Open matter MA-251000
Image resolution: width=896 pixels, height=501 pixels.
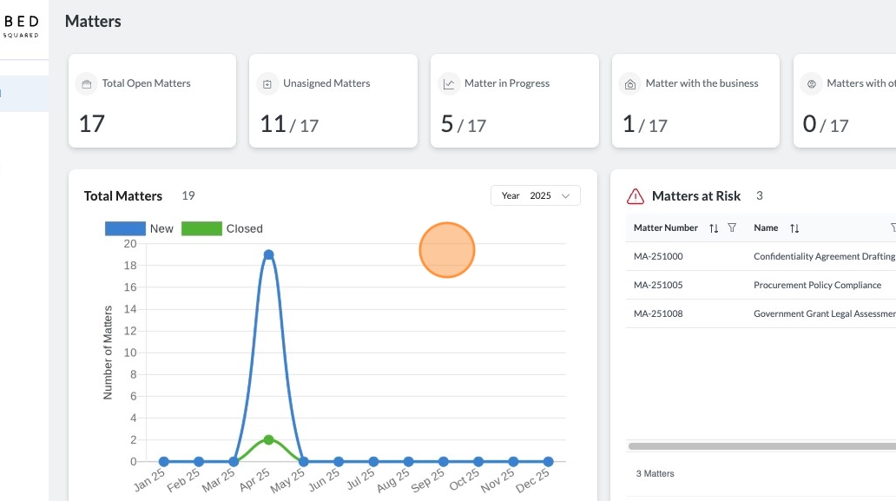[658, 256]
